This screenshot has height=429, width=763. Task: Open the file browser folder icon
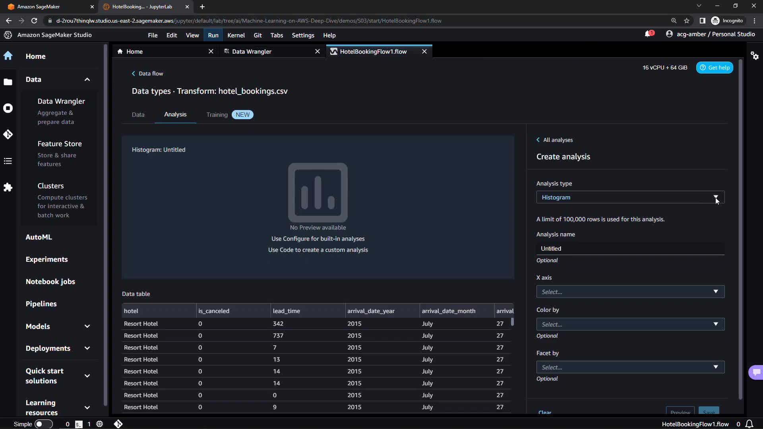[8, 82]
